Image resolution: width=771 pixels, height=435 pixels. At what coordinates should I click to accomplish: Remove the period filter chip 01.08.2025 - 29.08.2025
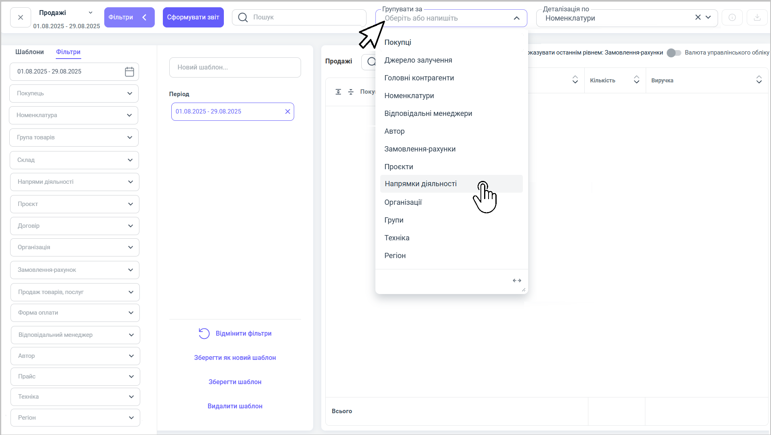pos(288,111)
